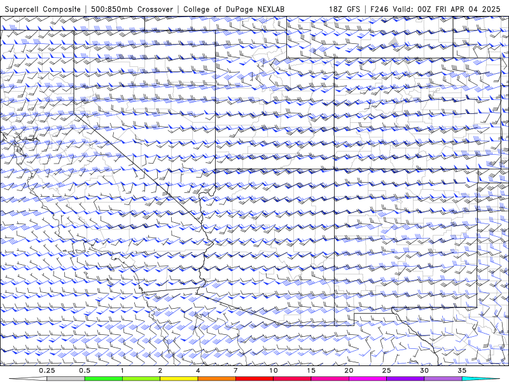Click the 0.25 legend value
This screenshot has height=382, width=509.
click(x=47, y=371)
